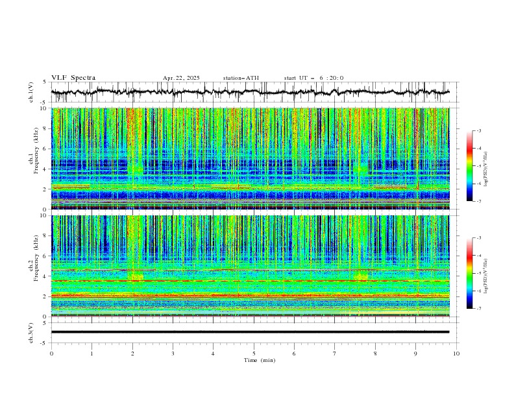Click the ch.1 voltage waveform trace
This screenshot has height=397, width=514.
click(x=250, y=92)
